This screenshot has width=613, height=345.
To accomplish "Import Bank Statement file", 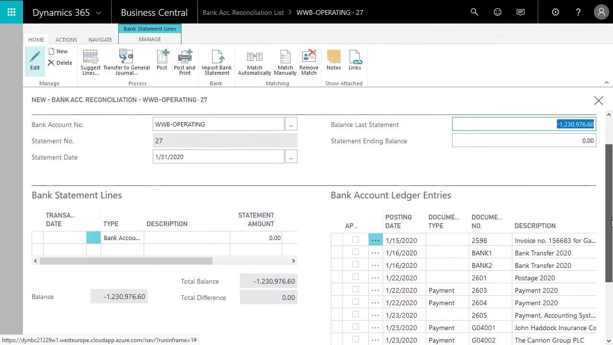I will (x=216, y=62).
